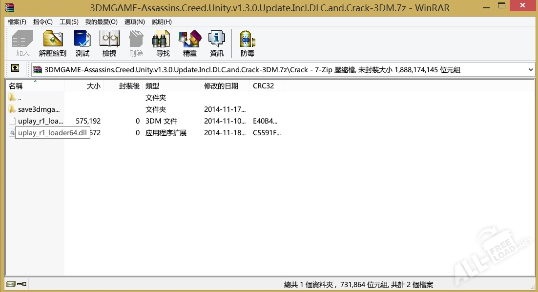Click the Find (尋找) binoculars icon
The width and height of the screenshot is (538, 292).
pyautogui.click(x=163, y=43)
